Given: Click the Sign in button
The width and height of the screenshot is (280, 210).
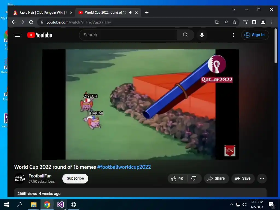Looking at the screenshot, I should click(x=255, y=35).
